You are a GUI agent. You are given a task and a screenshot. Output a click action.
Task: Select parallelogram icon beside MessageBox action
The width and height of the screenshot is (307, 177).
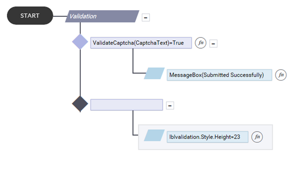154,73
